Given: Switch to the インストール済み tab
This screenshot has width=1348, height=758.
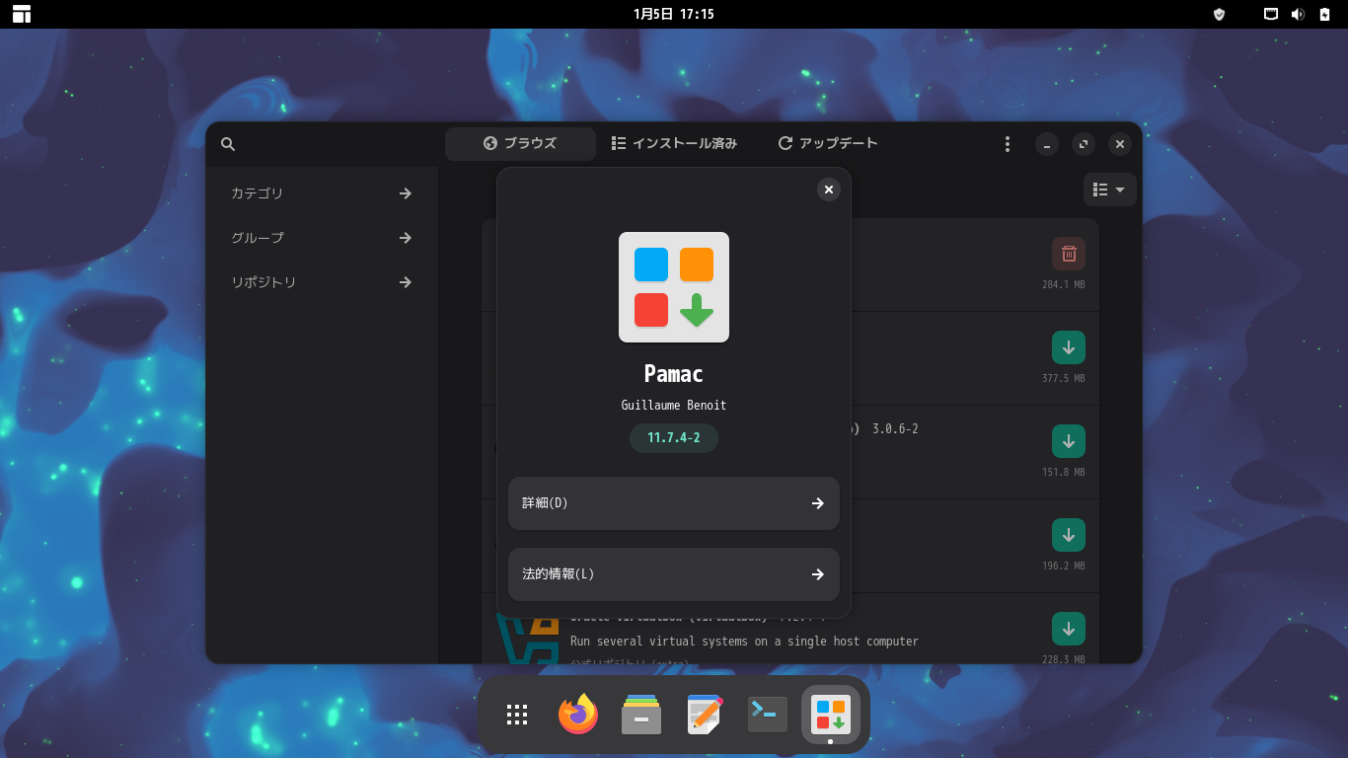Looking at the screenshot, I should coord(674,144).
